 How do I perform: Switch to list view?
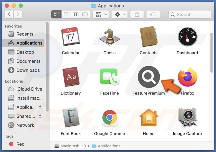[x=66, y=14]
